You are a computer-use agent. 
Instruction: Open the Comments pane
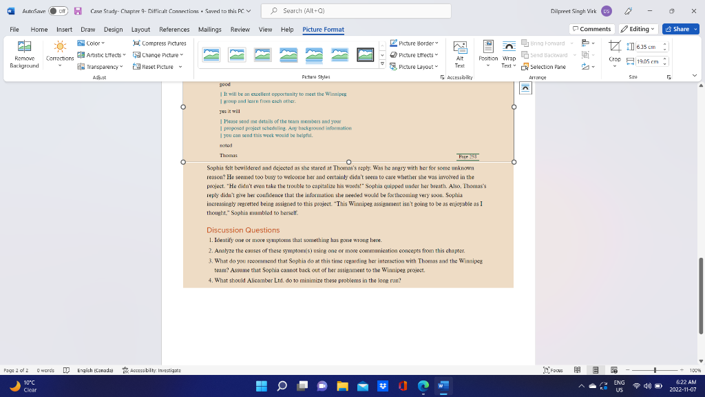pos(591,29)
